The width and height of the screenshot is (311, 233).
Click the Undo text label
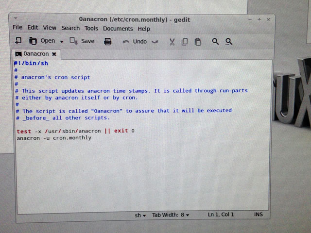(x=140, y=41)
